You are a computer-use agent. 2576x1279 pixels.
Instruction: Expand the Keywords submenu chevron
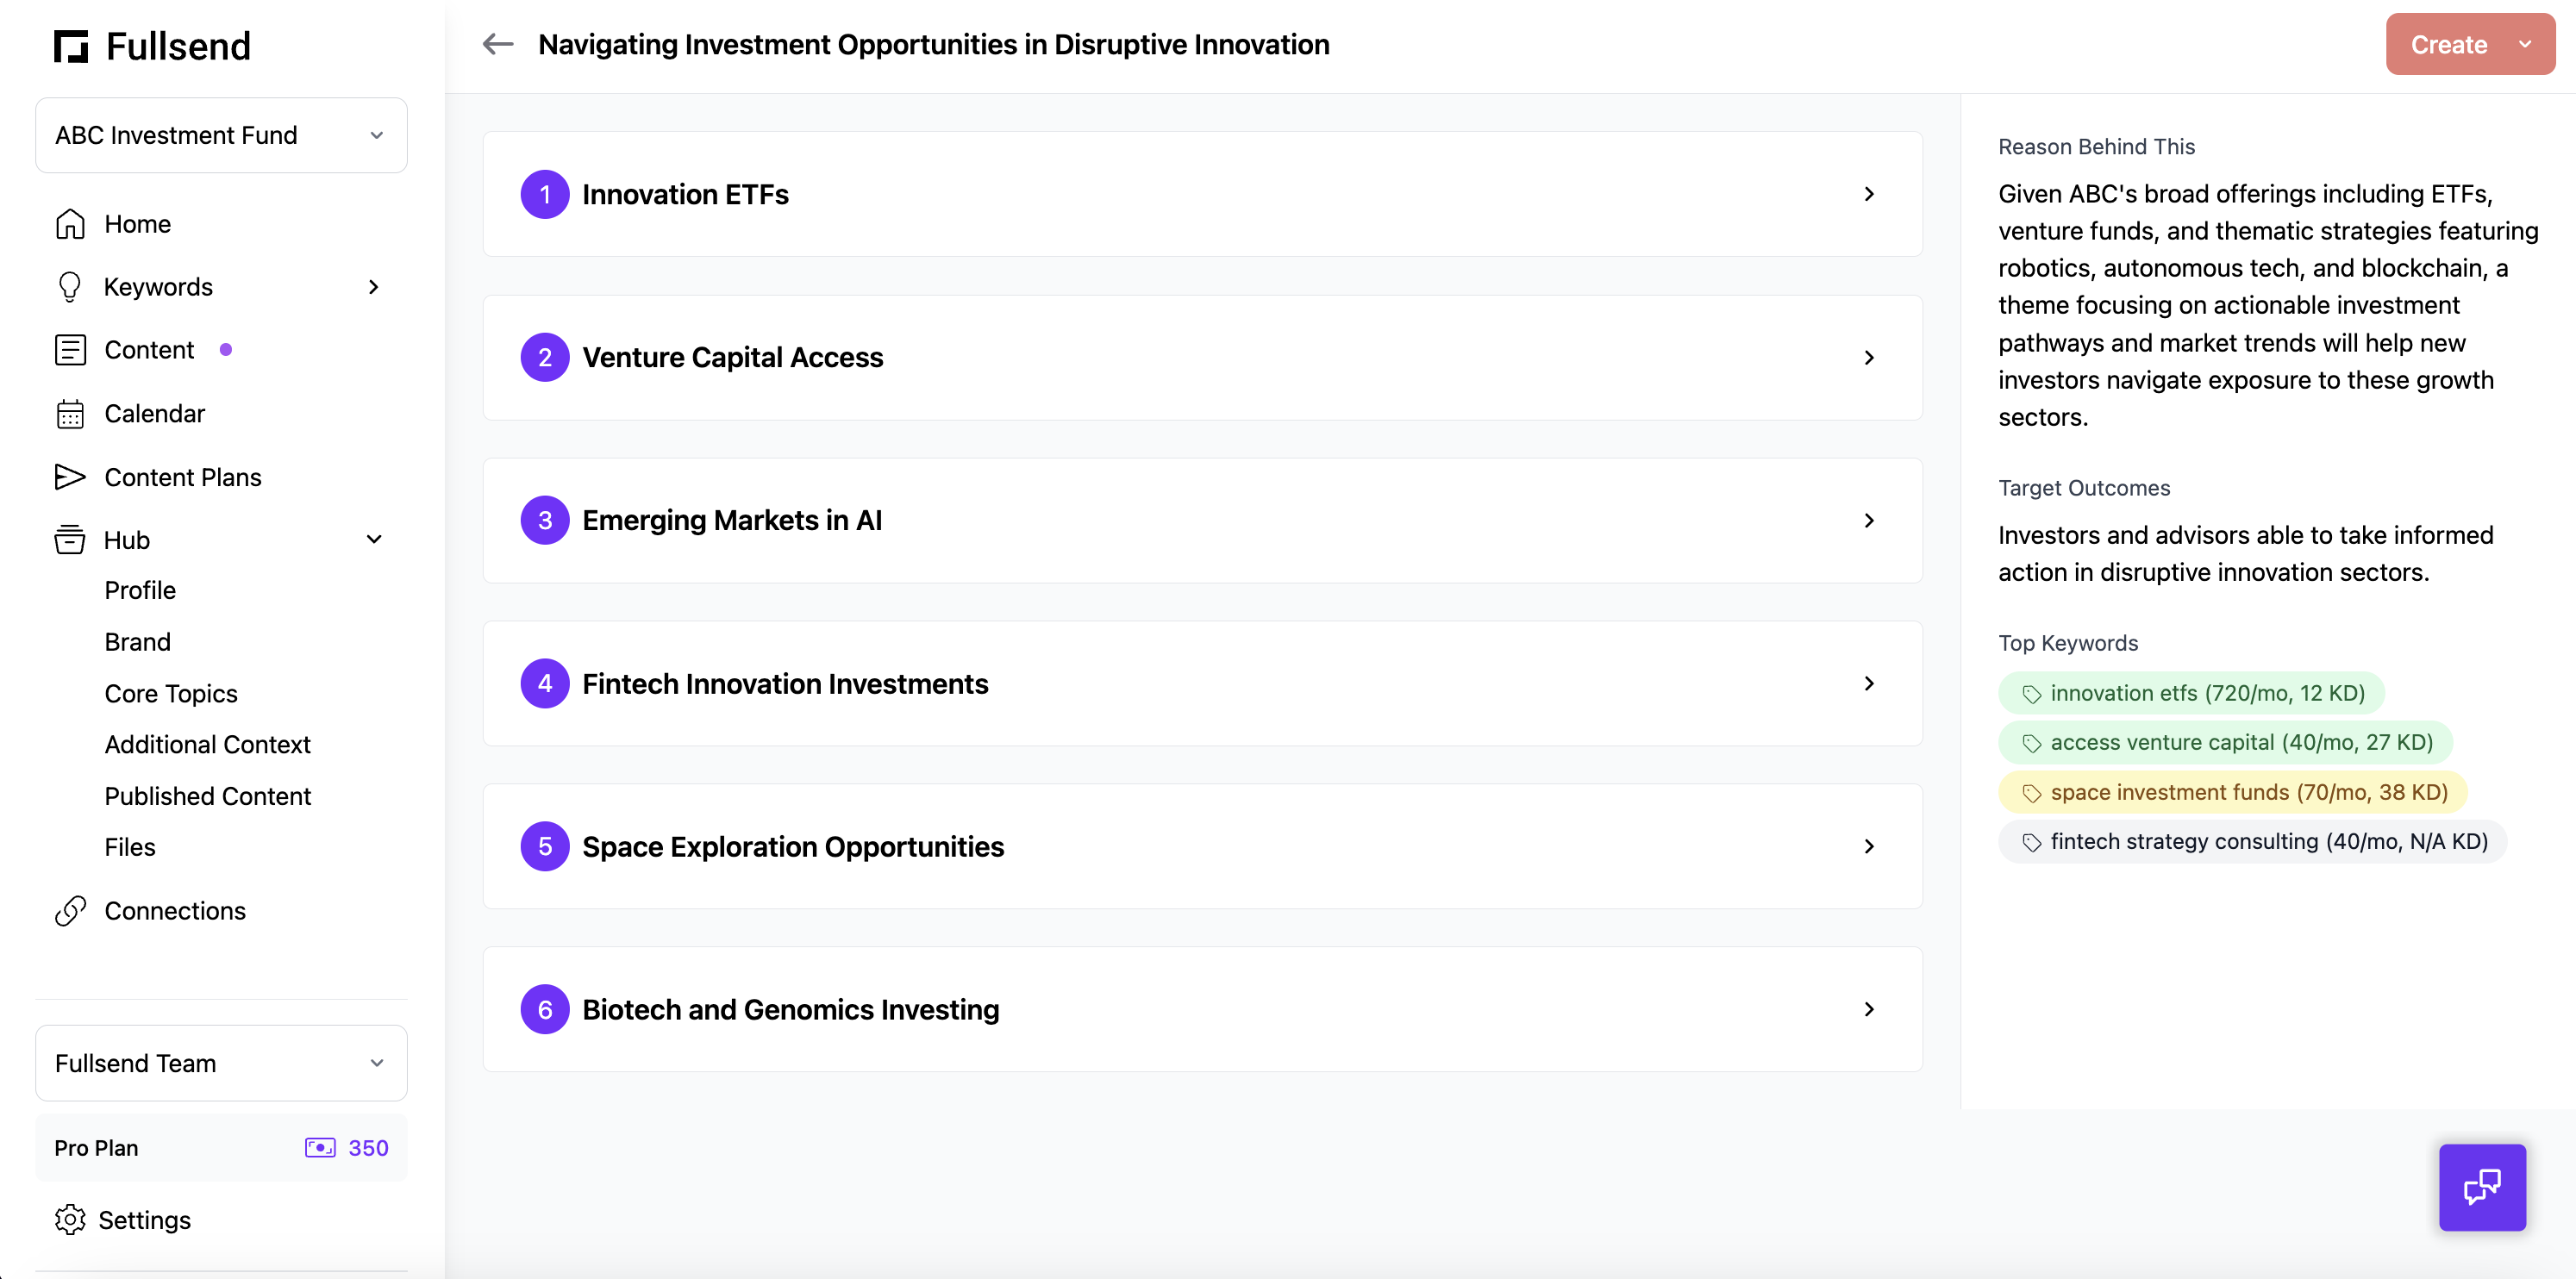pyautogui.click(x=374, y=287)
